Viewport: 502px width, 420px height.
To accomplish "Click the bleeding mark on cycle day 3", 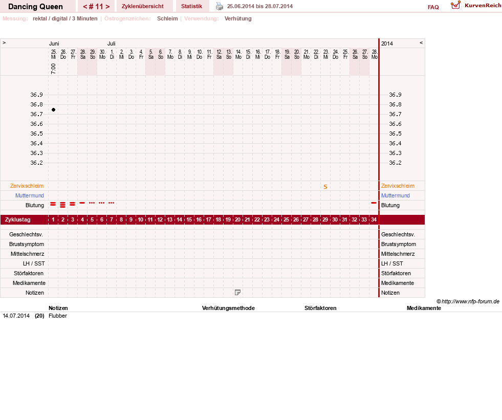I will click(72, 204).
